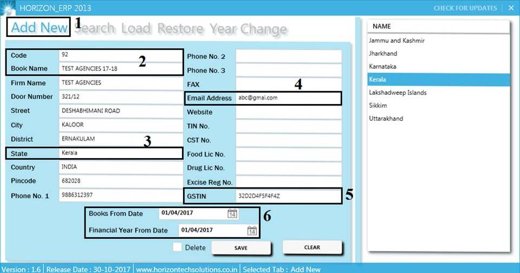520x273 pixels.
Task: Tick the Delete checkbox
Action: tap(177, 247)
